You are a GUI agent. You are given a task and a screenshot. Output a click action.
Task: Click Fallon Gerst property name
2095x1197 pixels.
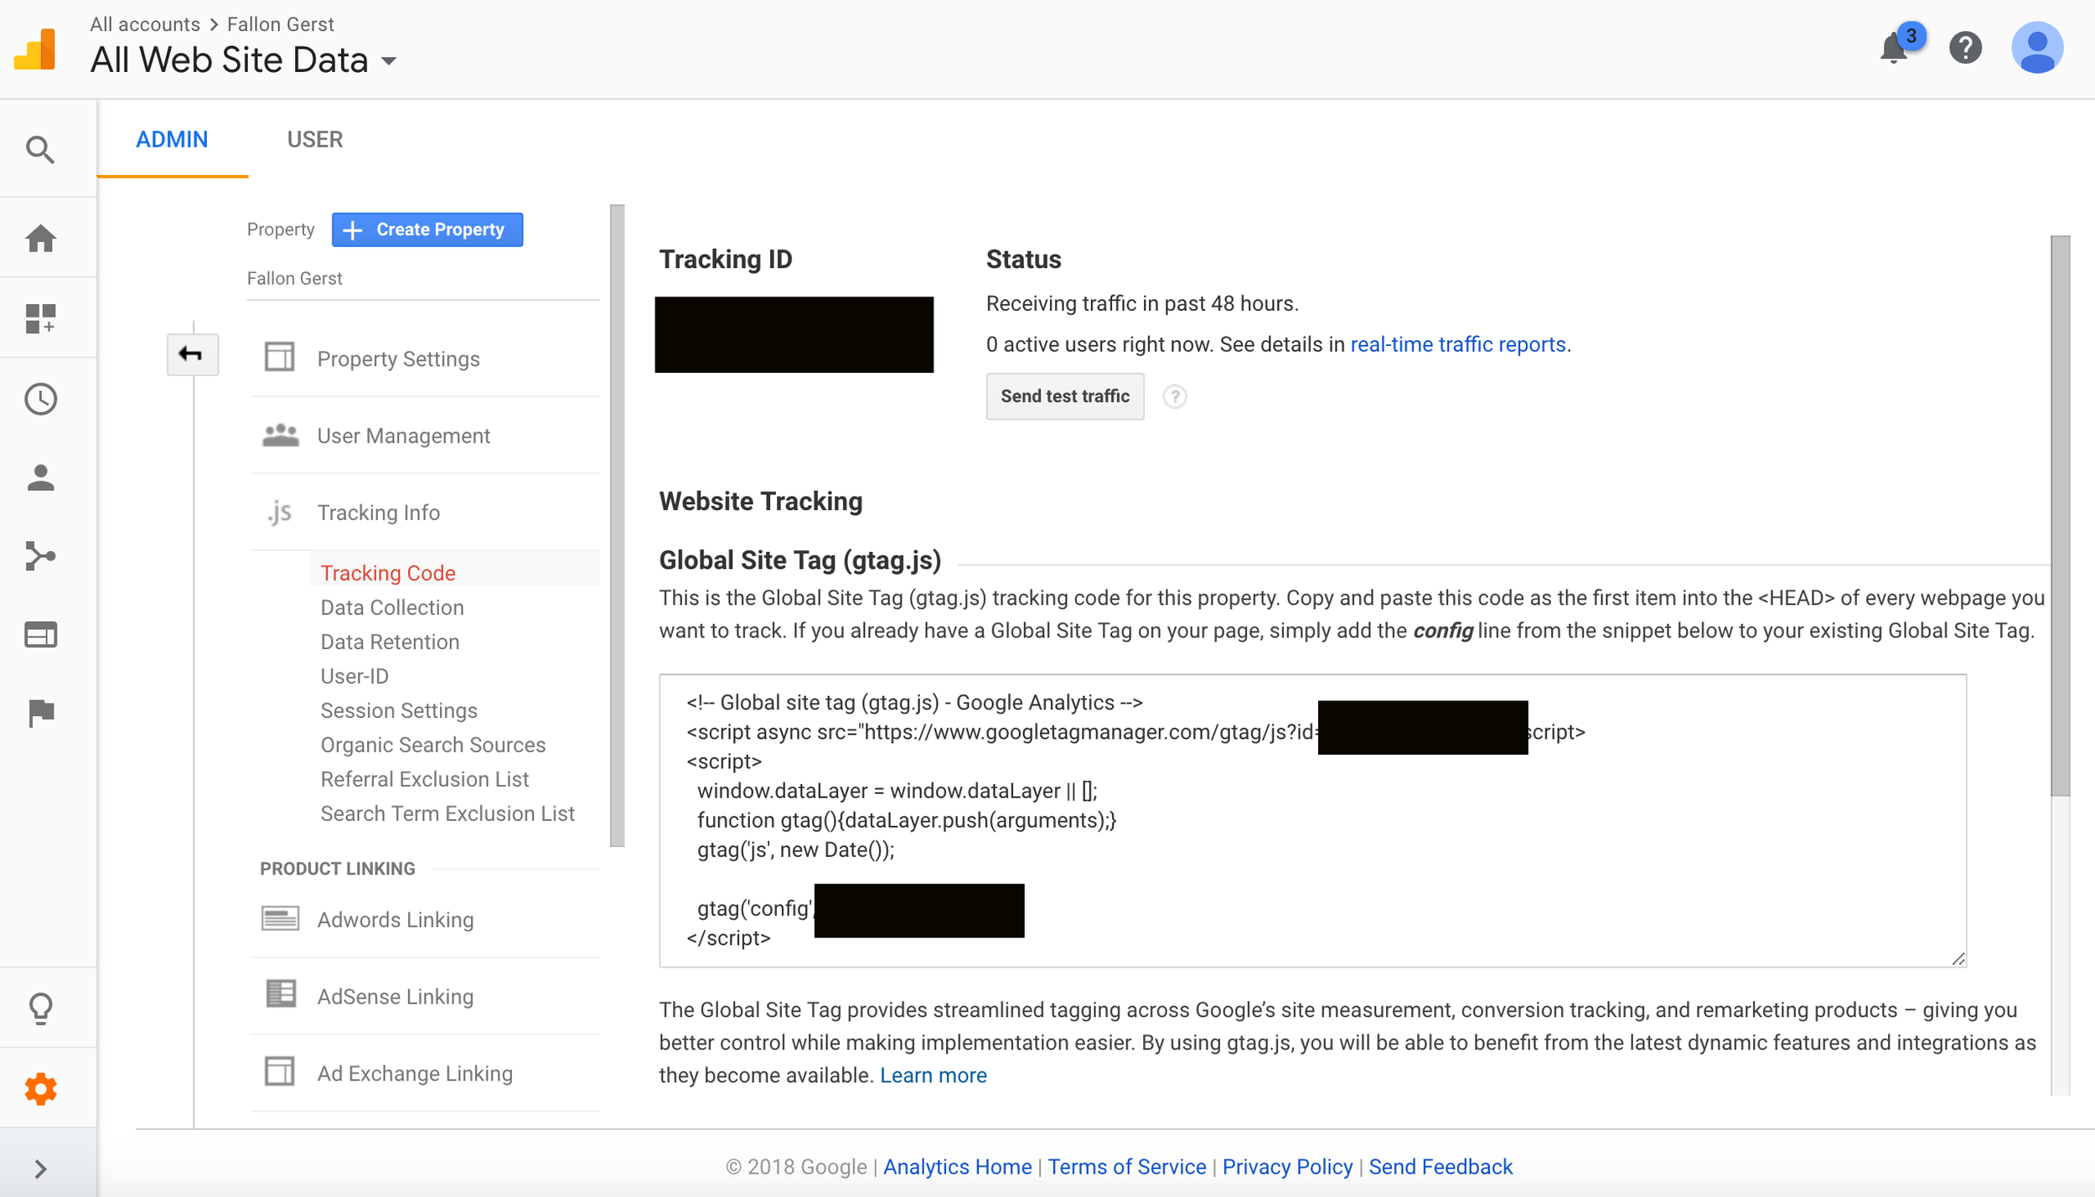click(x=294, y=278)
